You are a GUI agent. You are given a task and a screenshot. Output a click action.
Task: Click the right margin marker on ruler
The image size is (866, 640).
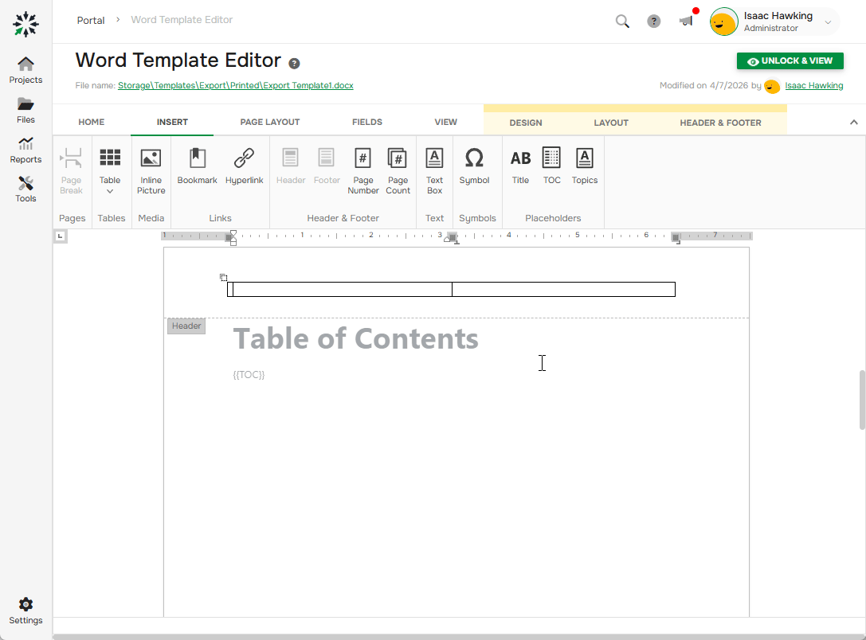coord(676,237)
